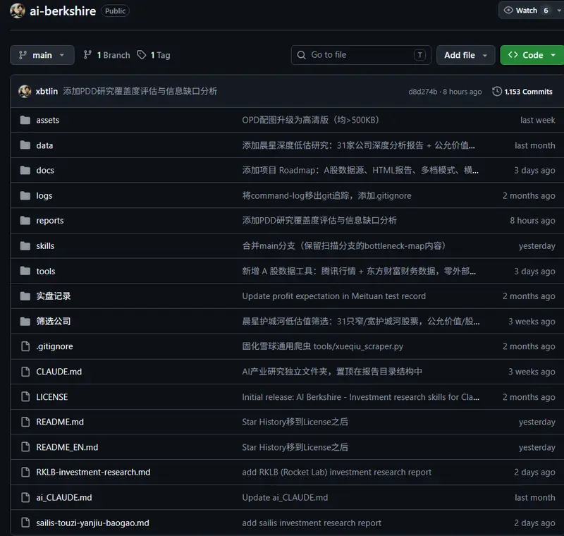The image size is (564, 536).
Task: Open the 1,153 Commits history
Action: click(x=522, y=92)
